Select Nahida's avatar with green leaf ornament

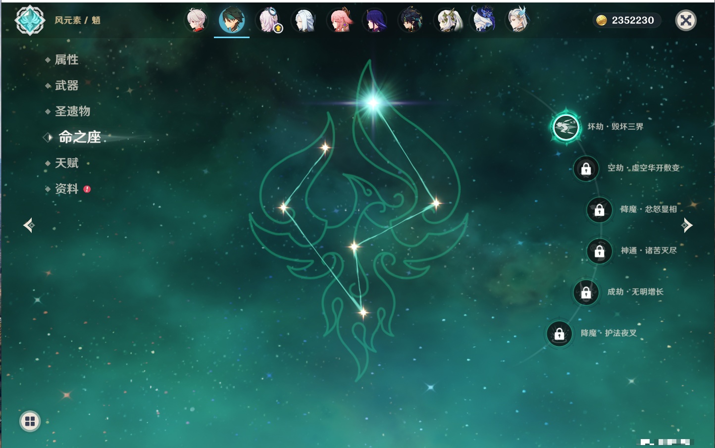click(x=448, y=20)
